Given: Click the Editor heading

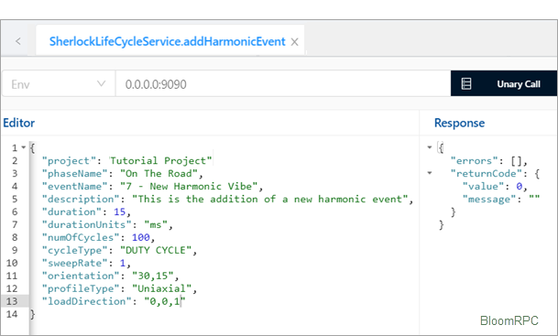Looking at the screenshot, I should point(19,123).
